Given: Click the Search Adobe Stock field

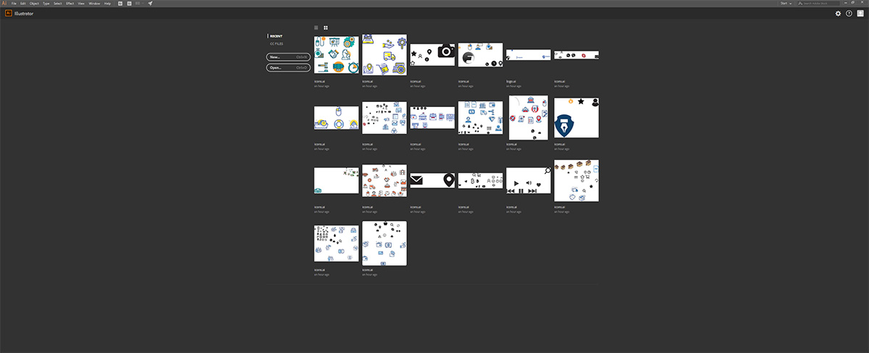Looking at the screenshot, I should tap(819, 4).
